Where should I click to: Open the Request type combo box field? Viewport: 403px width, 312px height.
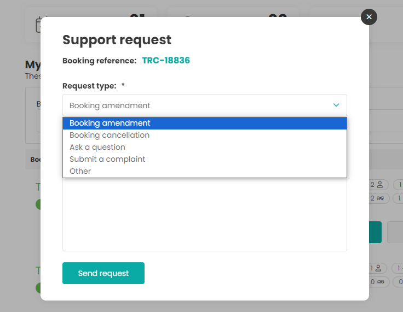pos(197,105)
